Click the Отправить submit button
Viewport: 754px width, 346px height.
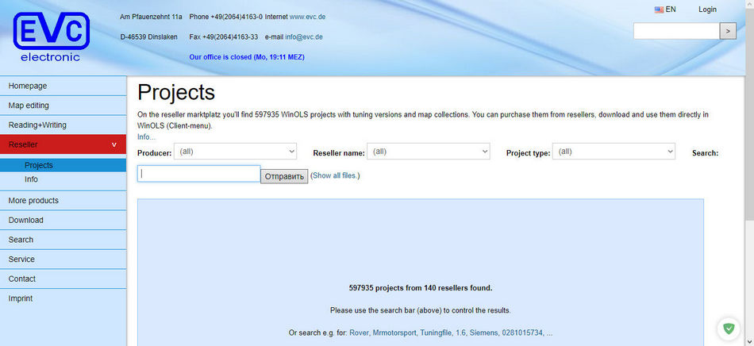tap(284, 176)
